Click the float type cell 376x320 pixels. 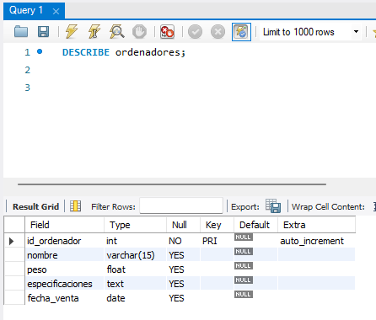click(135, 269)
